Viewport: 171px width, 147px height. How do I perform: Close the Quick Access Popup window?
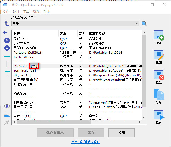[165, 5]
